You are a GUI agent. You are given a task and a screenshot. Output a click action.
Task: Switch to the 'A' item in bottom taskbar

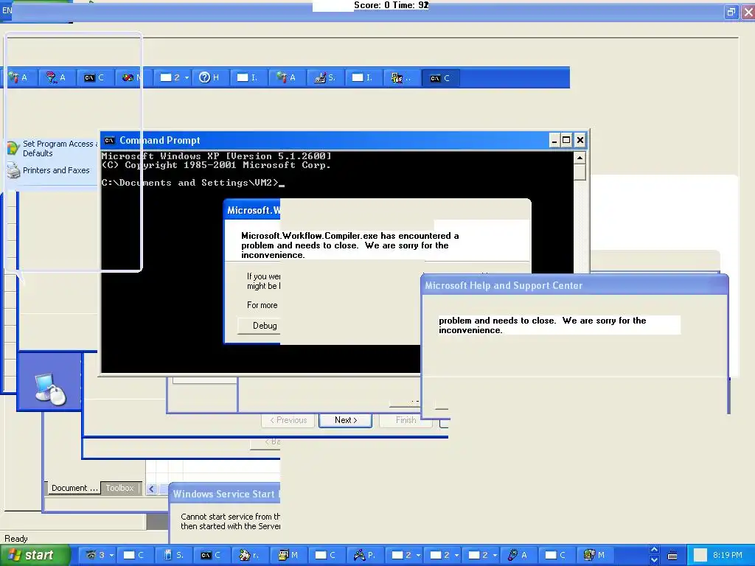[518, 555]
